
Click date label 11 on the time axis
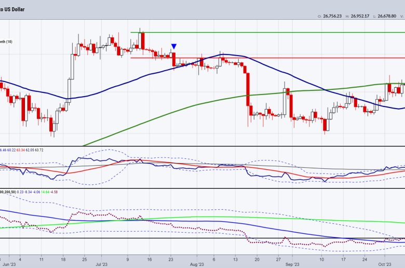point(42,260)
